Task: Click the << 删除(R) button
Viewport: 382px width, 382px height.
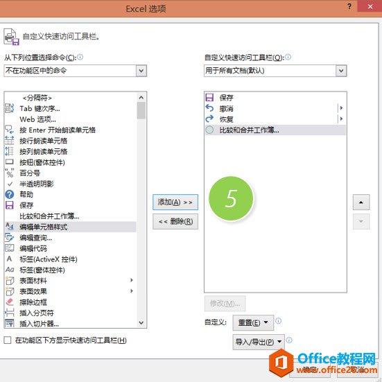Action: pos(175,221)
